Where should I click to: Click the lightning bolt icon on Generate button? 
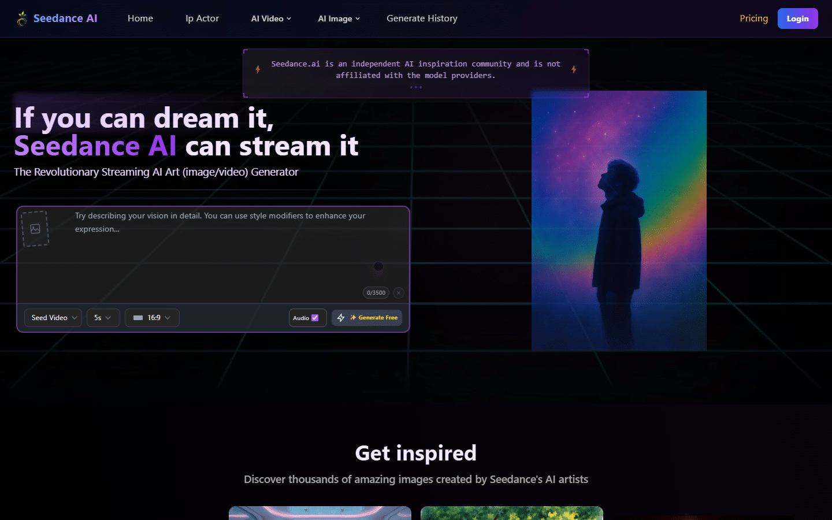tap(341, 317)
